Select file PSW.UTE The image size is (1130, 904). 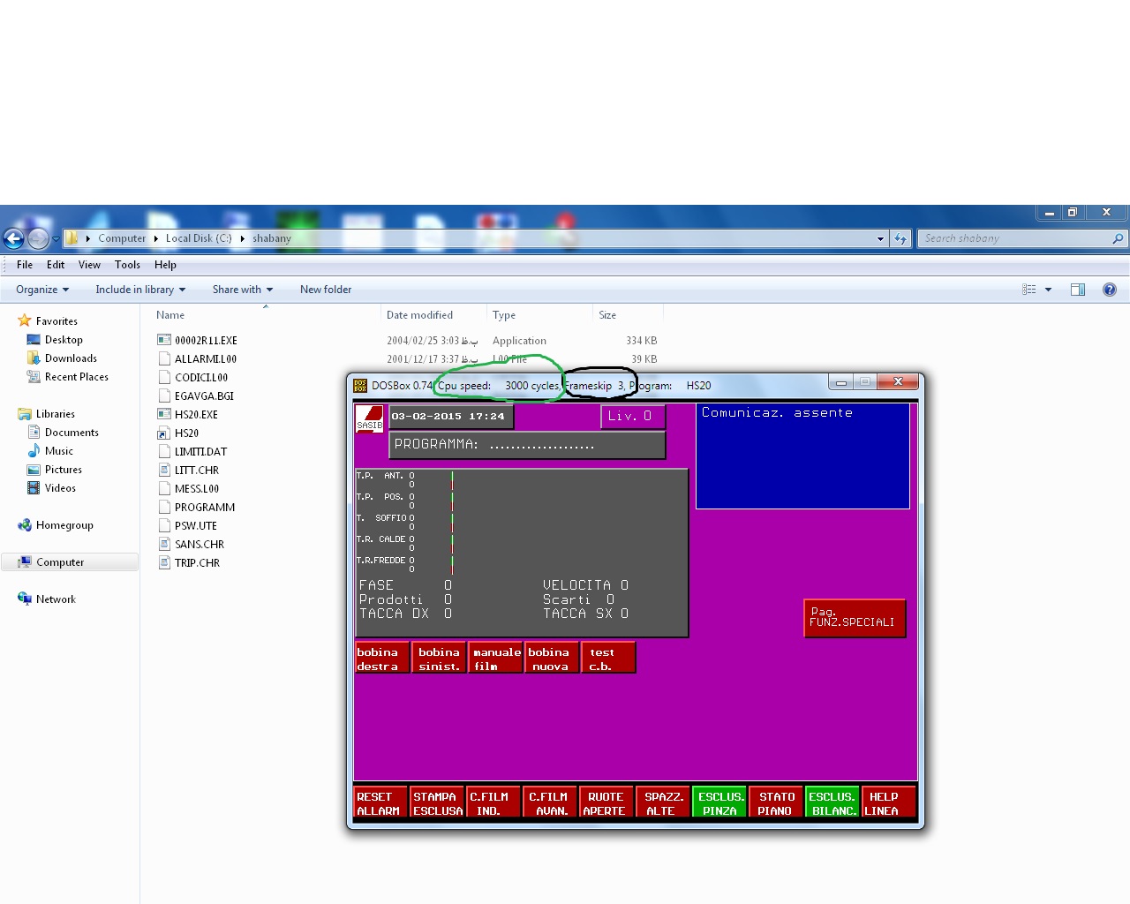tap(195, 526)
